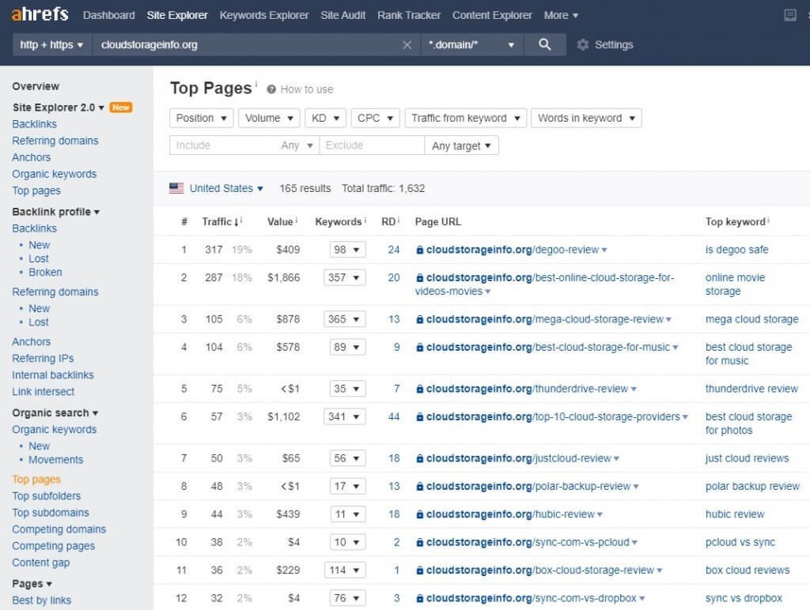Click the padlock icon beside degoo-review URL
Screen dimensions: 810x610
(419, 250)
